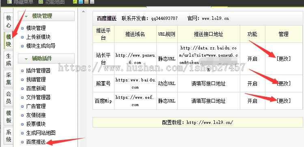Click the 功能地图 grid icon
The height and width of the screenshot is (147, 304).
point(41,2)
